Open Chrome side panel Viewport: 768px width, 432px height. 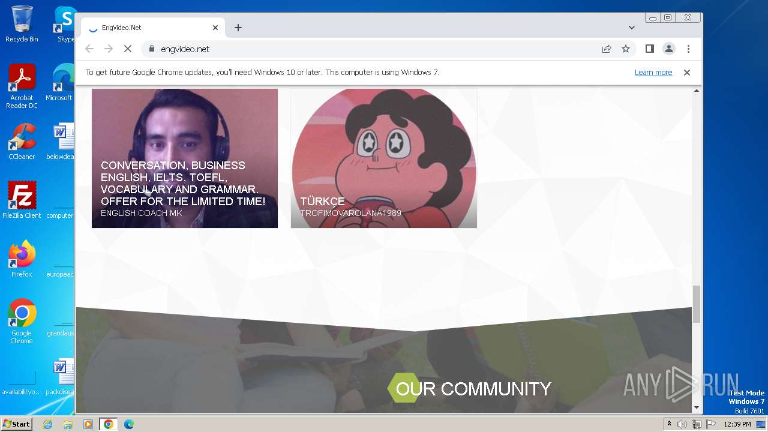[x=649, y=49]
